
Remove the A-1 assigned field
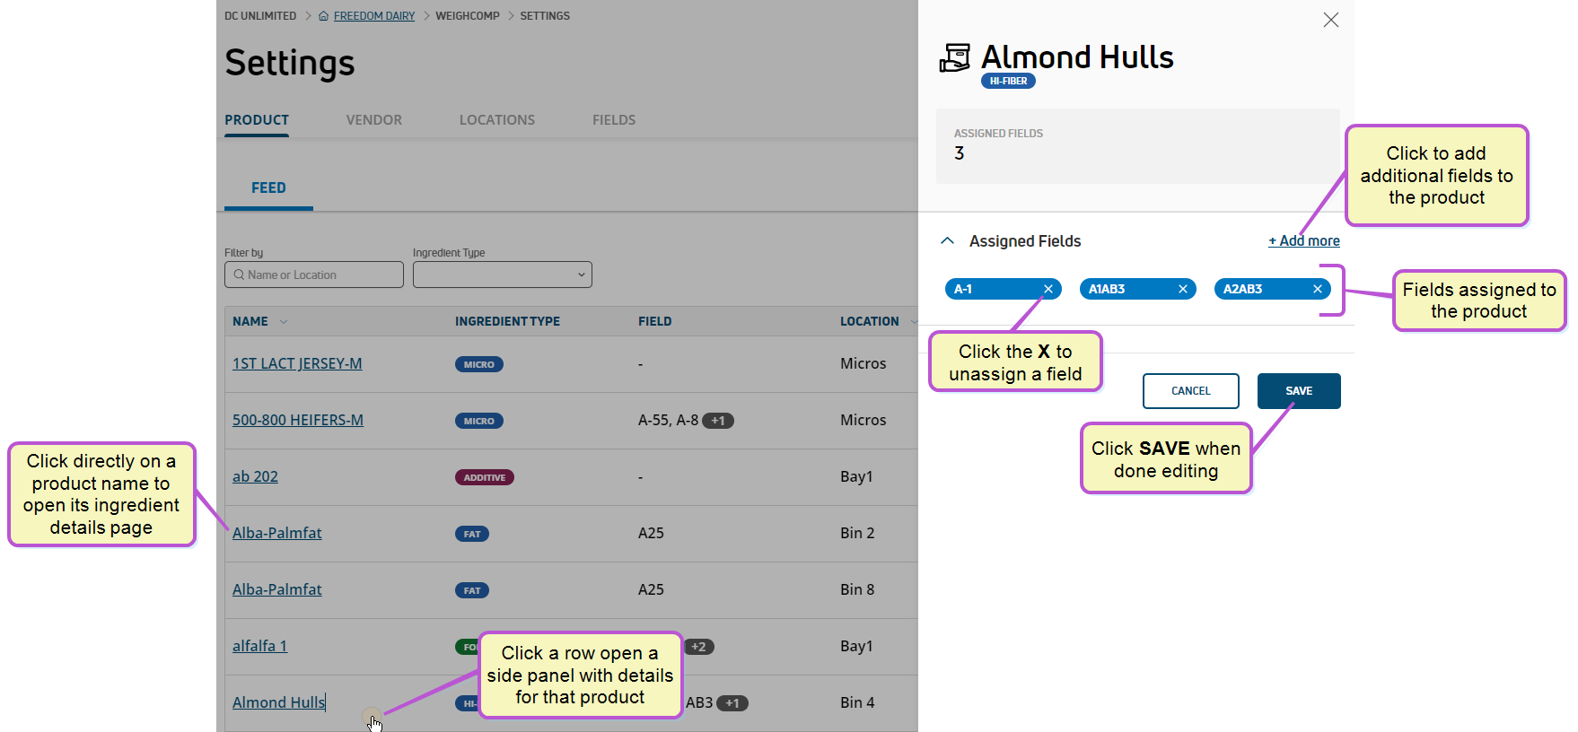click(x=1048, y=289)
